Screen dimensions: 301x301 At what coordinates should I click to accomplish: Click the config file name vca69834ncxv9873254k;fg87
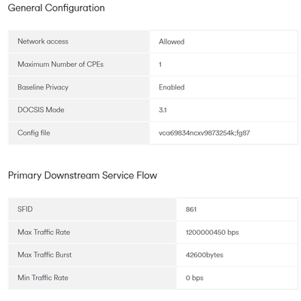[x=205, y=133]
